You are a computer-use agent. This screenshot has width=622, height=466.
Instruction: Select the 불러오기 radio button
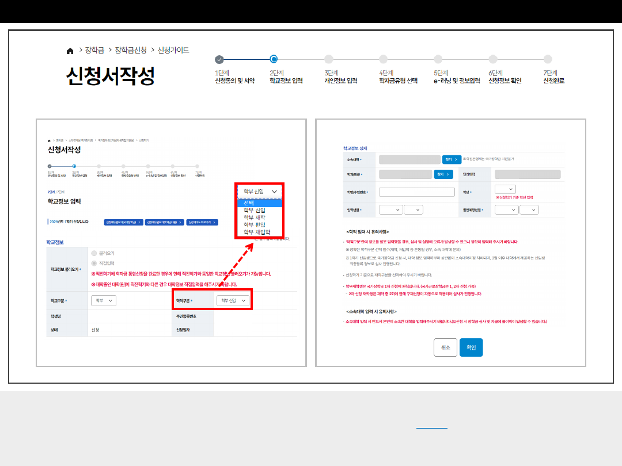(x=94, y=253)
